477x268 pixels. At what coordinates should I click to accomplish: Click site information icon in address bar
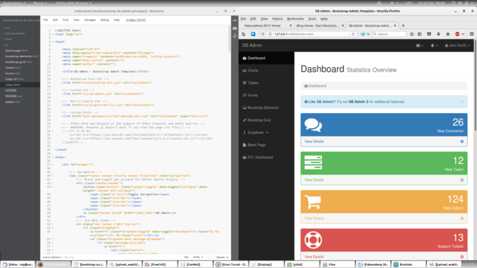270,34
